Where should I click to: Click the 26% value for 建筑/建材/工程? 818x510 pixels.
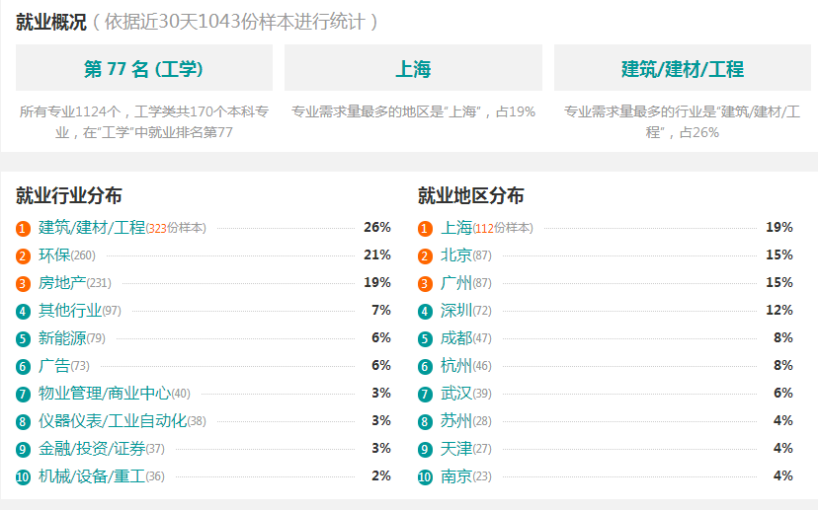[377, 227]
